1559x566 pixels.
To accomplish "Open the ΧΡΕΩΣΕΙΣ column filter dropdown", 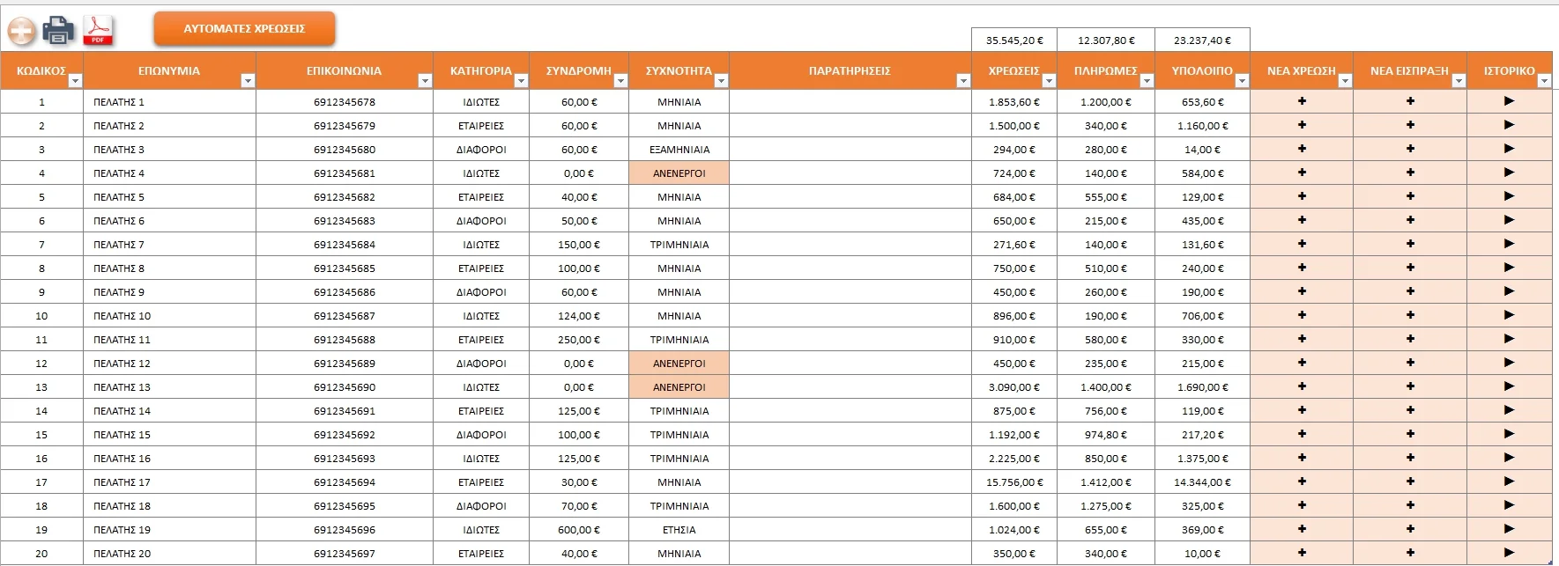I will pyautogui.click(x=1049, y=81).
